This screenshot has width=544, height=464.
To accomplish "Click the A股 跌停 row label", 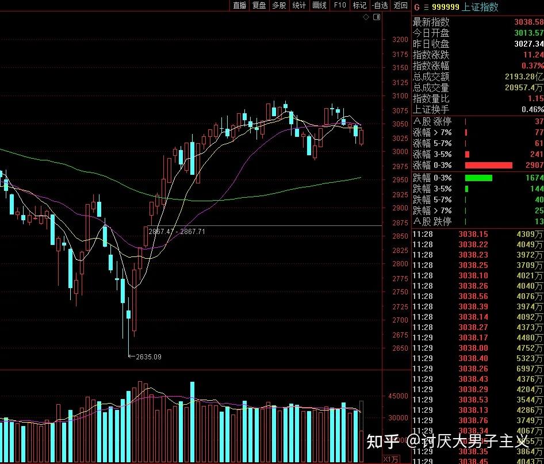I will click(432, 221).
